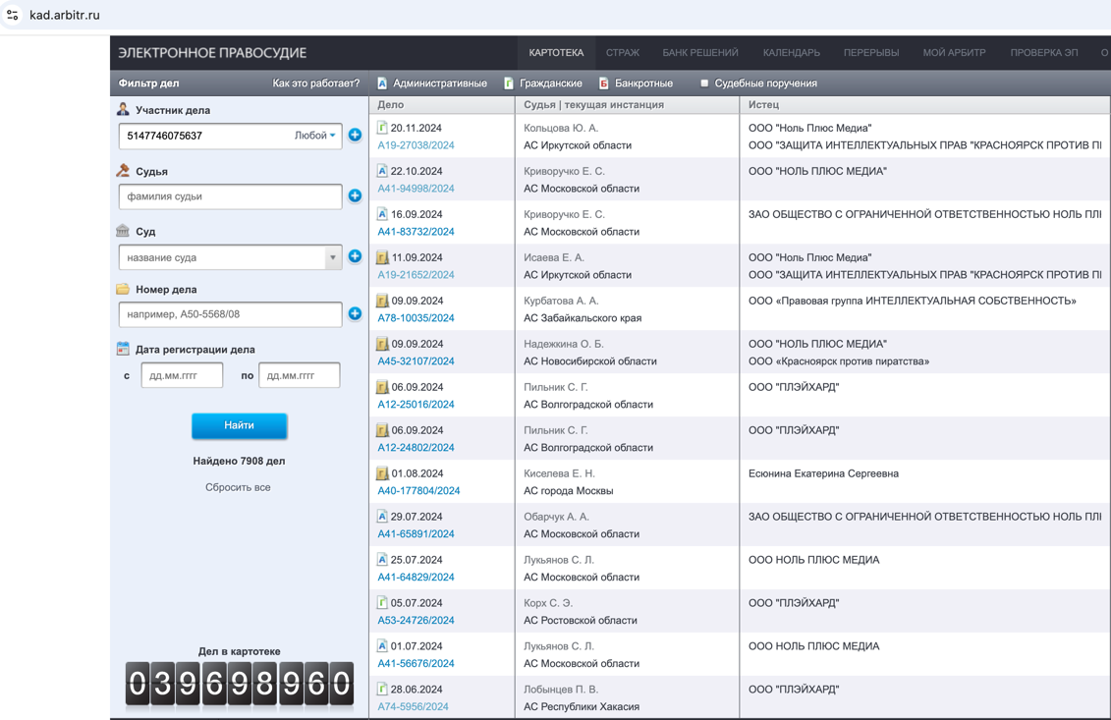Click the Истец column header
This screenshot has height=720, width=1111.
pos(764,104)
